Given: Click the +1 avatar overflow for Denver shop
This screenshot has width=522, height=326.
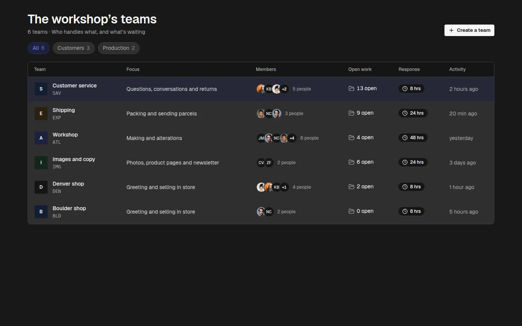Looking at the screenshot, I should 284,187.
